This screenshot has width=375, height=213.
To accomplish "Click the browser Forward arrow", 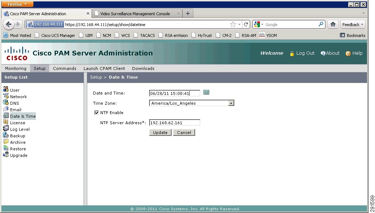I will [x=17, y=24].
